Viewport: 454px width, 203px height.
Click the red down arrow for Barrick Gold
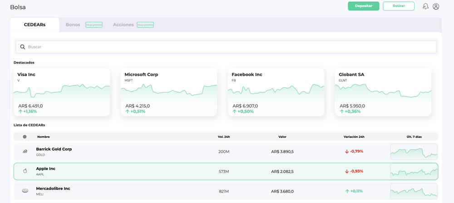tap(346, 151)
